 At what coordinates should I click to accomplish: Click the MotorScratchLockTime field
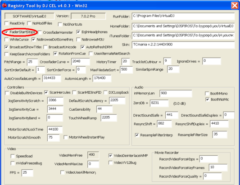pyautogui.click(x=55, y=130)
